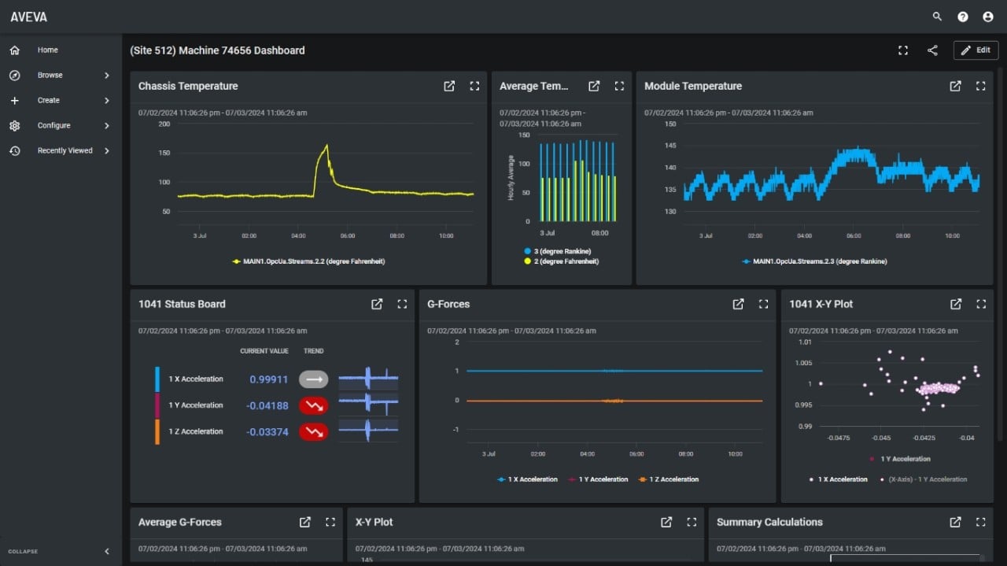This screenshot has height=566, width=1007.
Task: Click the search icon in top bar
Action: click(937, 17)
